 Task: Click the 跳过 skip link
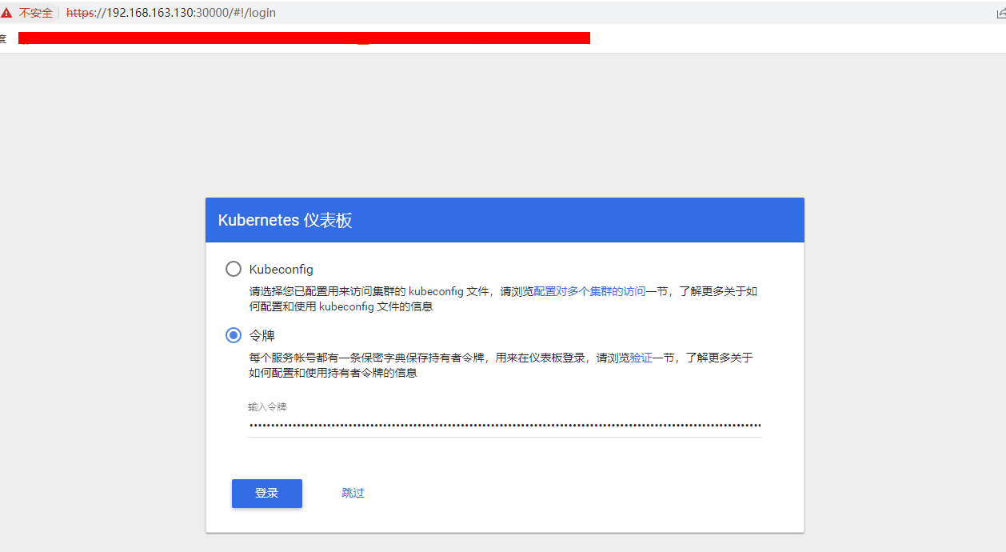pos(353,493)
